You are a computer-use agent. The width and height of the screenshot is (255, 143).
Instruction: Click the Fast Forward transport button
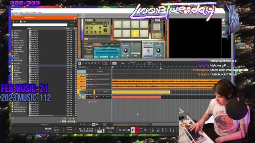pyautogui.click(x=124, y=130)
